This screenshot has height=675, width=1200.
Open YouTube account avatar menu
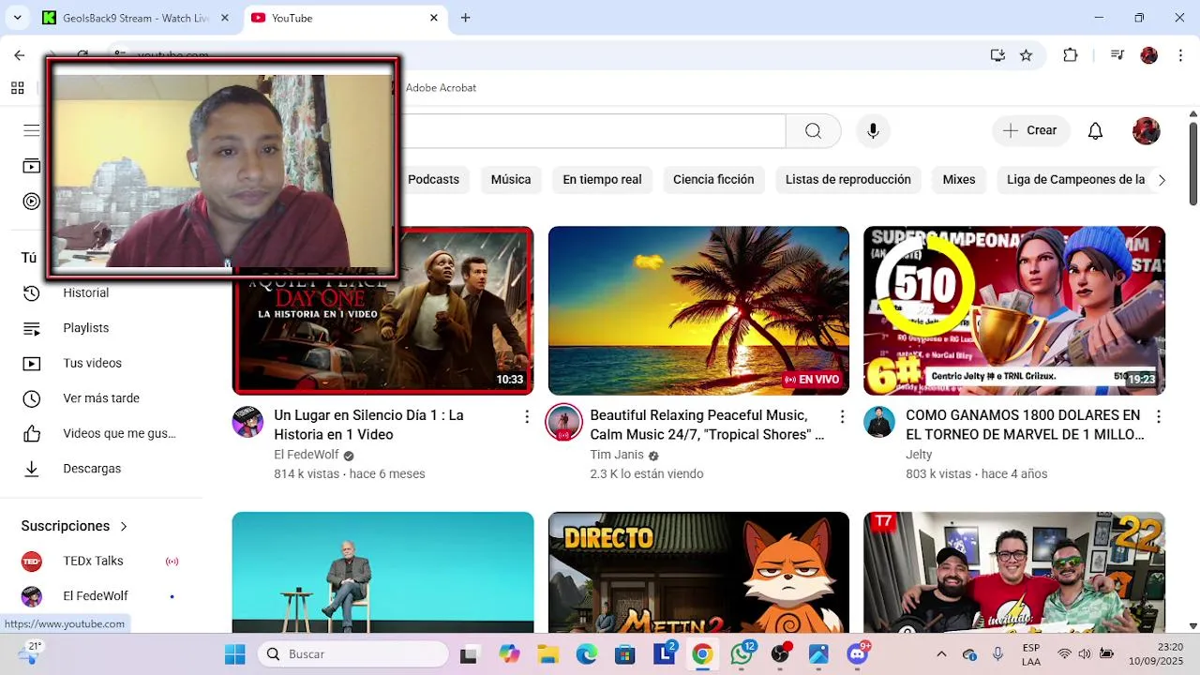(1146, 131)
